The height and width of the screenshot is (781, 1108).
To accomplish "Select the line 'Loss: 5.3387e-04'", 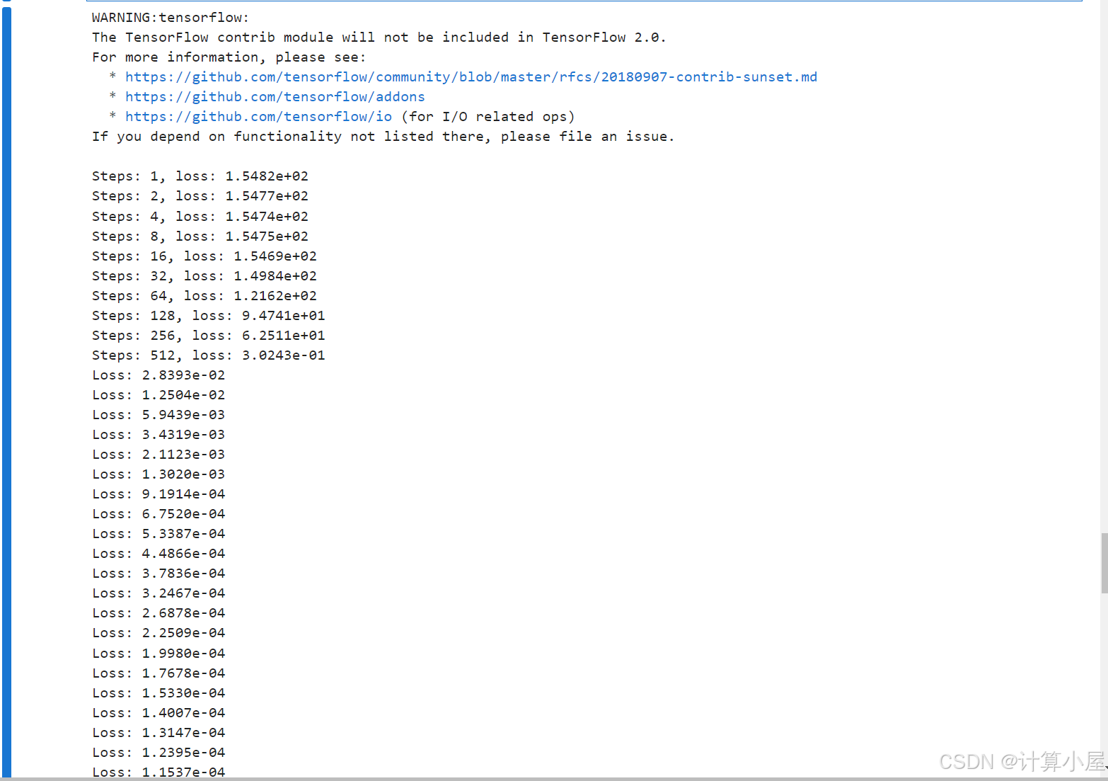I will tap(158, 534).
